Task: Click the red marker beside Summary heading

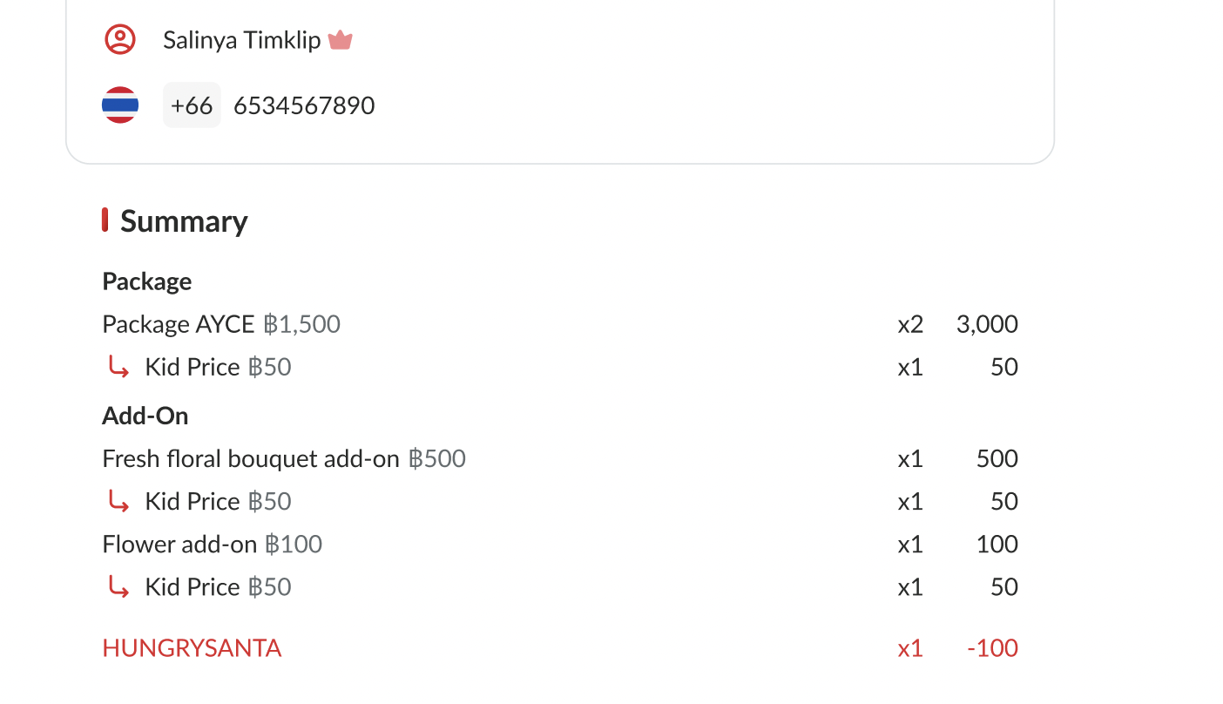Action: [x=105, y=220]
